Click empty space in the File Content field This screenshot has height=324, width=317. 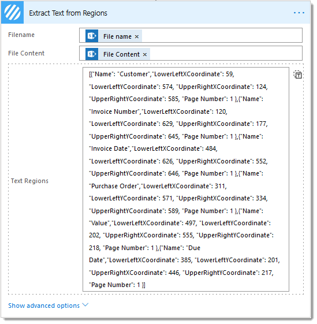pos(225,53)
